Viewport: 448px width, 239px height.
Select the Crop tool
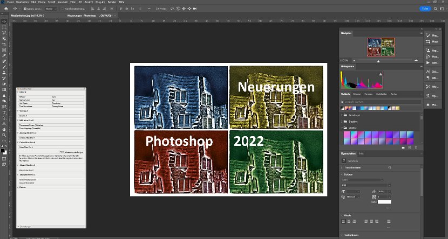(4, 45)
